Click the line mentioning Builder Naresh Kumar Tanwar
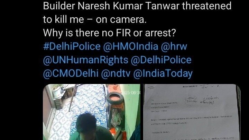Screen dimensions: 249x140 [x=137, y=6]
